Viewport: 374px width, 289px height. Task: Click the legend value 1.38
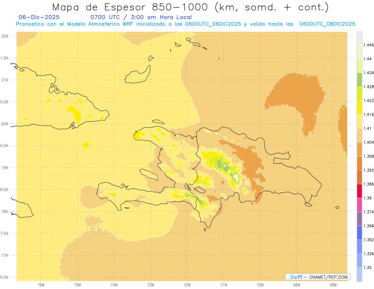367,198
